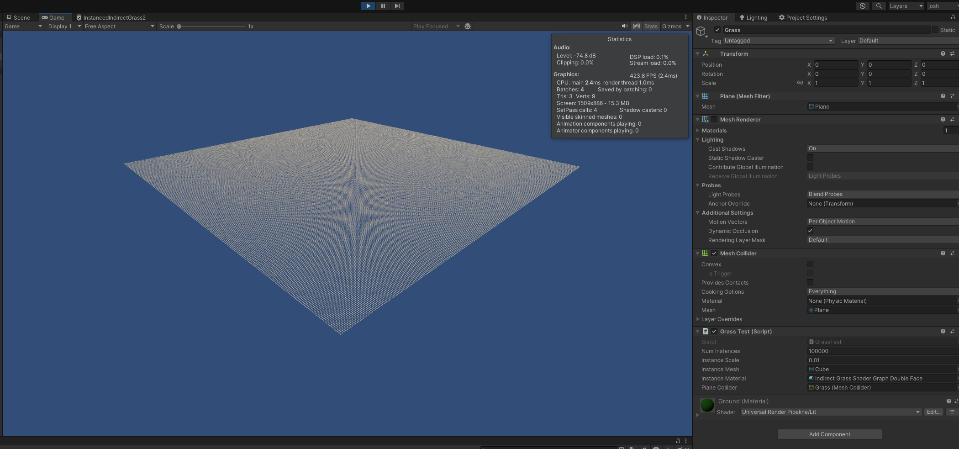Image resolution: width=959 pixels, height=449 pixels.
Task: Click the Pause button in toolbar
Action: click(383, 6)
